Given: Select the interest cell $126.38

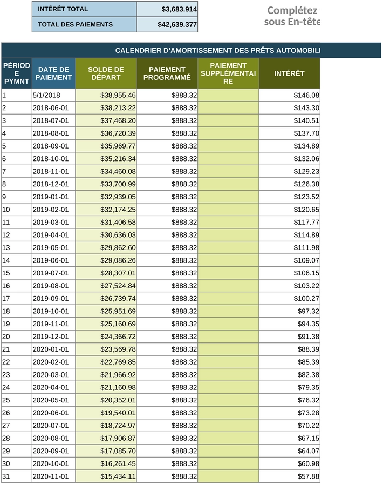Looking at the screenshot, I should click(x=289, y=184).
